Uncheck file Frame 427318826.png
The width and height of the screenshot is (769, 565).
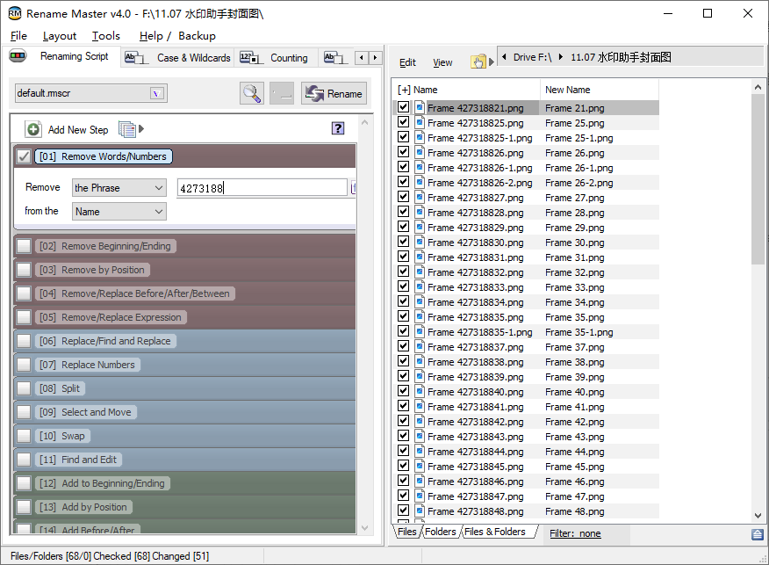(x=403, y=153)
